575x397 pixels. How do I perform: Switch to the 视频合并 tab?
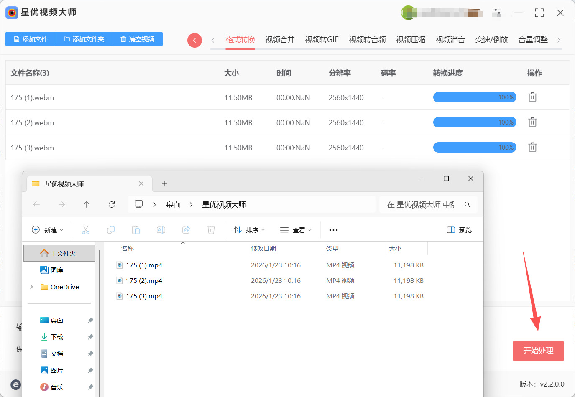coord(280,40)
